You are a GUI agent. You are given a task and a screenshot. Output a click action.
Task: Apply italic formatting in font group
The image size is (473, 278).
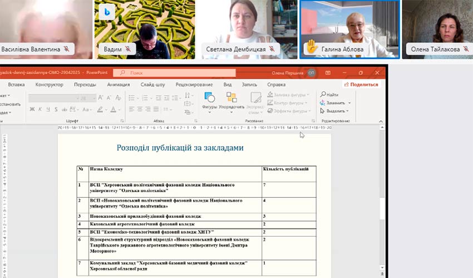point(41,109)
